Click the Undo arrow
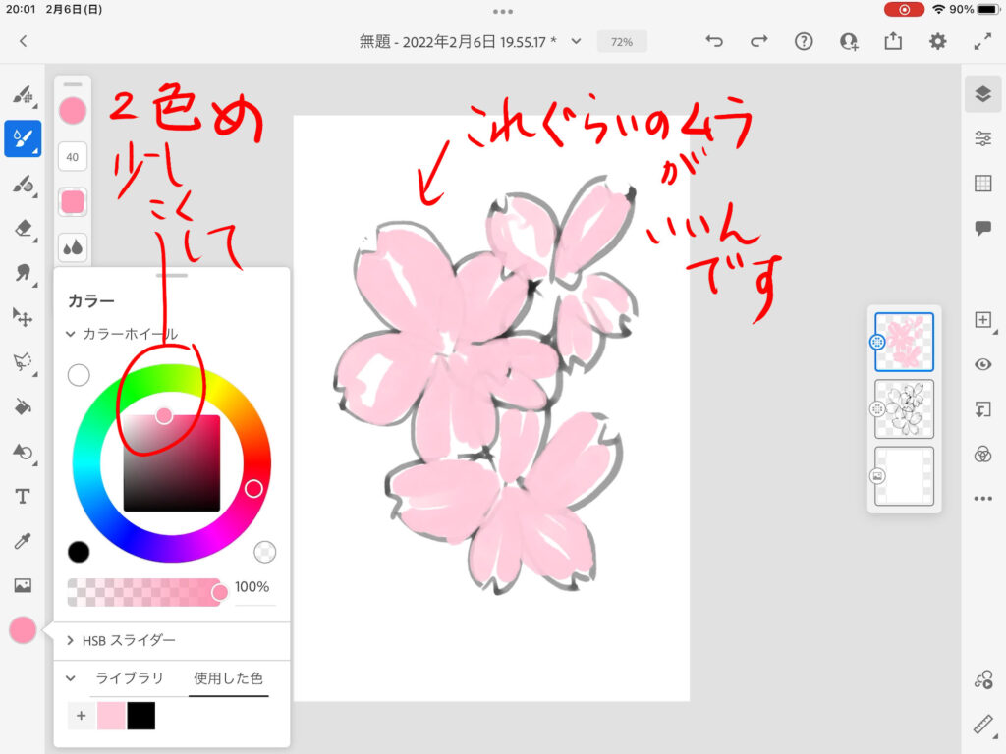This screenshot has height=754, width=1006. click(x=714, y=41)
